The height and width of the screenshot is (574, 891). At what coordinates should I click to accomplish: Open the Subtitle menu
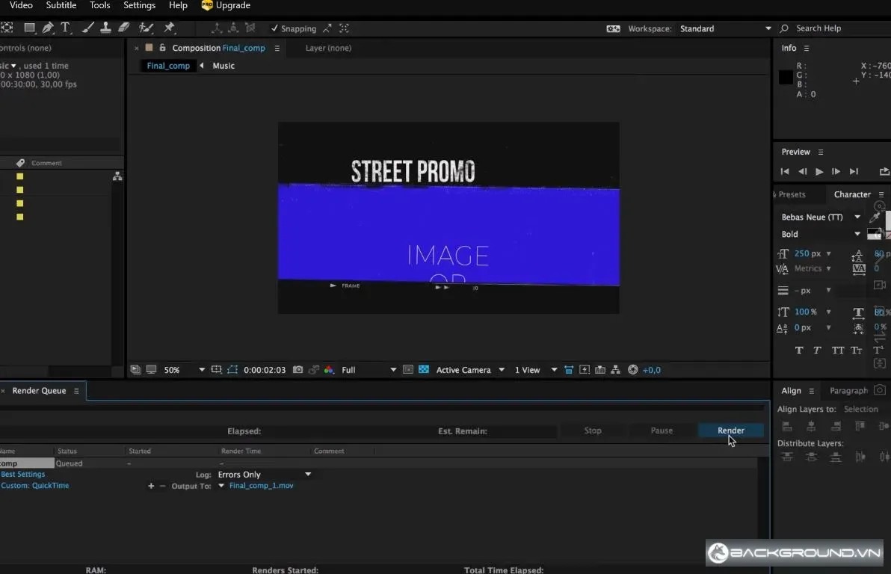point(61,5)
